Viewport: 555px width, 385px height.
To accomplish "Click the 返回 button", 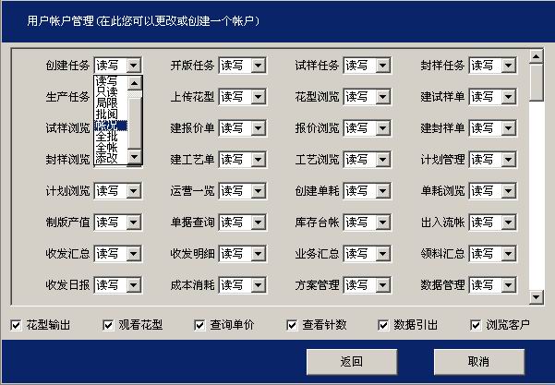I will 352,361.
